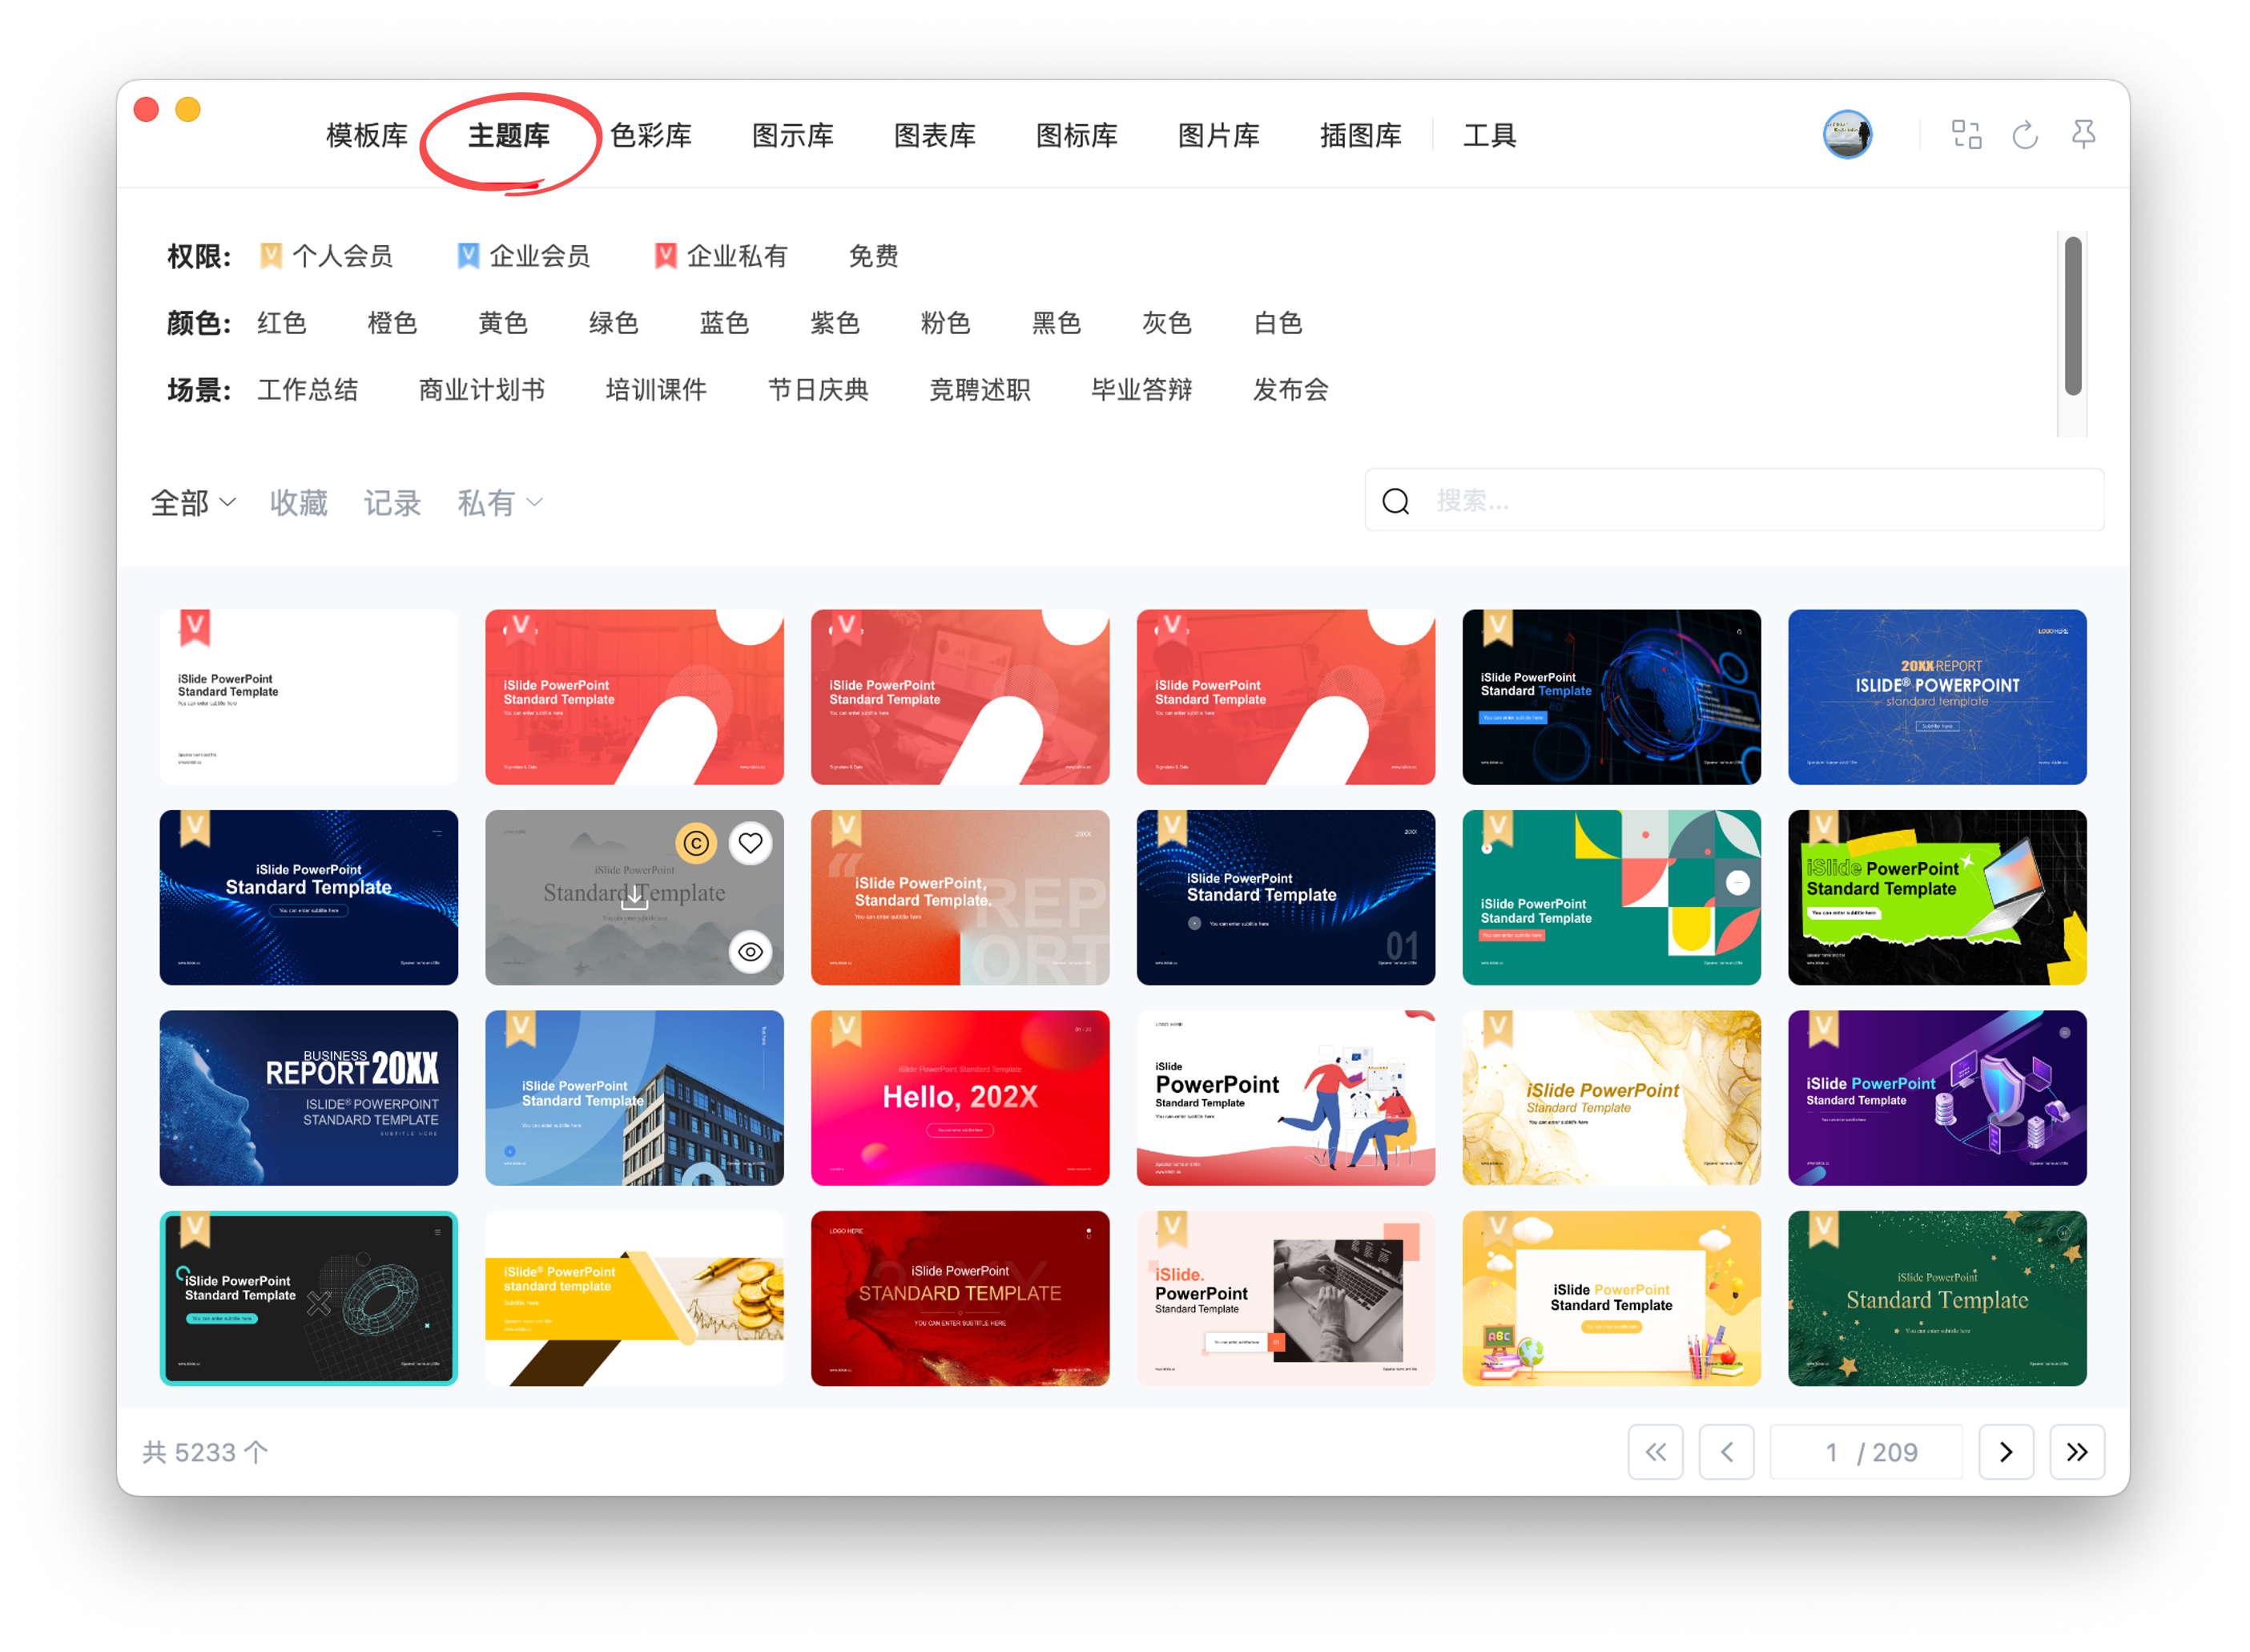Screen dimensions: 2250x1652
Task: Filter by 蓝色 color
Action: click(x=723, y=324)
